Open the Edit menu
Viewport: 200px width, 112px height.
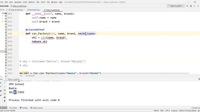(x=6, y=2)
